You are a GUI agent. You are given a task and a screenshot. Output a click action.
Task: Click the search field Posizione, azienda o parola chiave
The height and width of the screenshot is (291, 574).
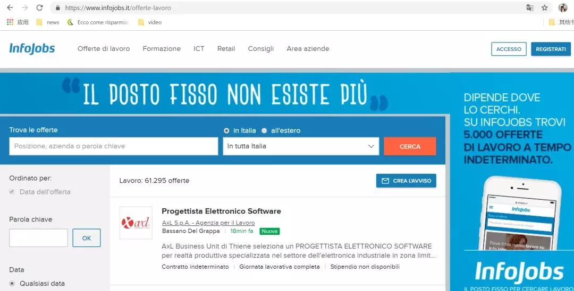point(114,146)
